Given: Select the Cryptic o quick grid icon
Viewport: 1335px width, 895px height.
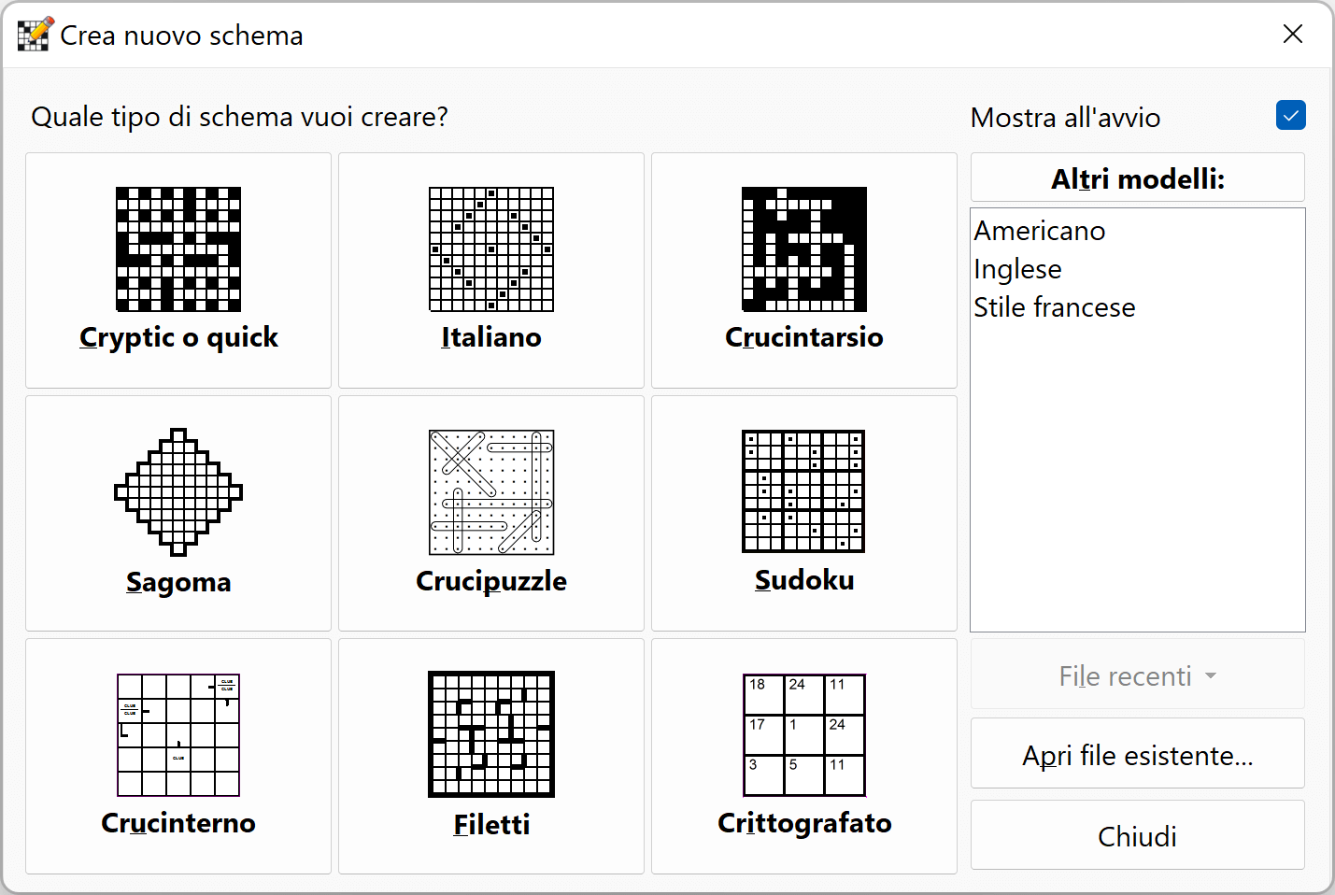Looking at the screenshot, I should [x=178, y=249].
